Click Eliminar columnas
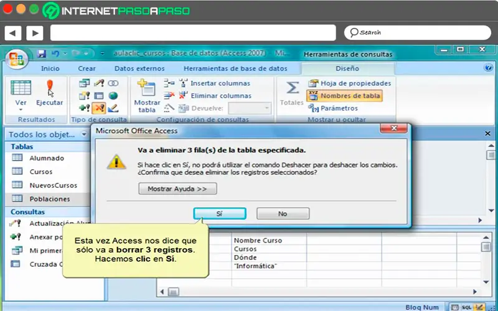 [215, 96]
